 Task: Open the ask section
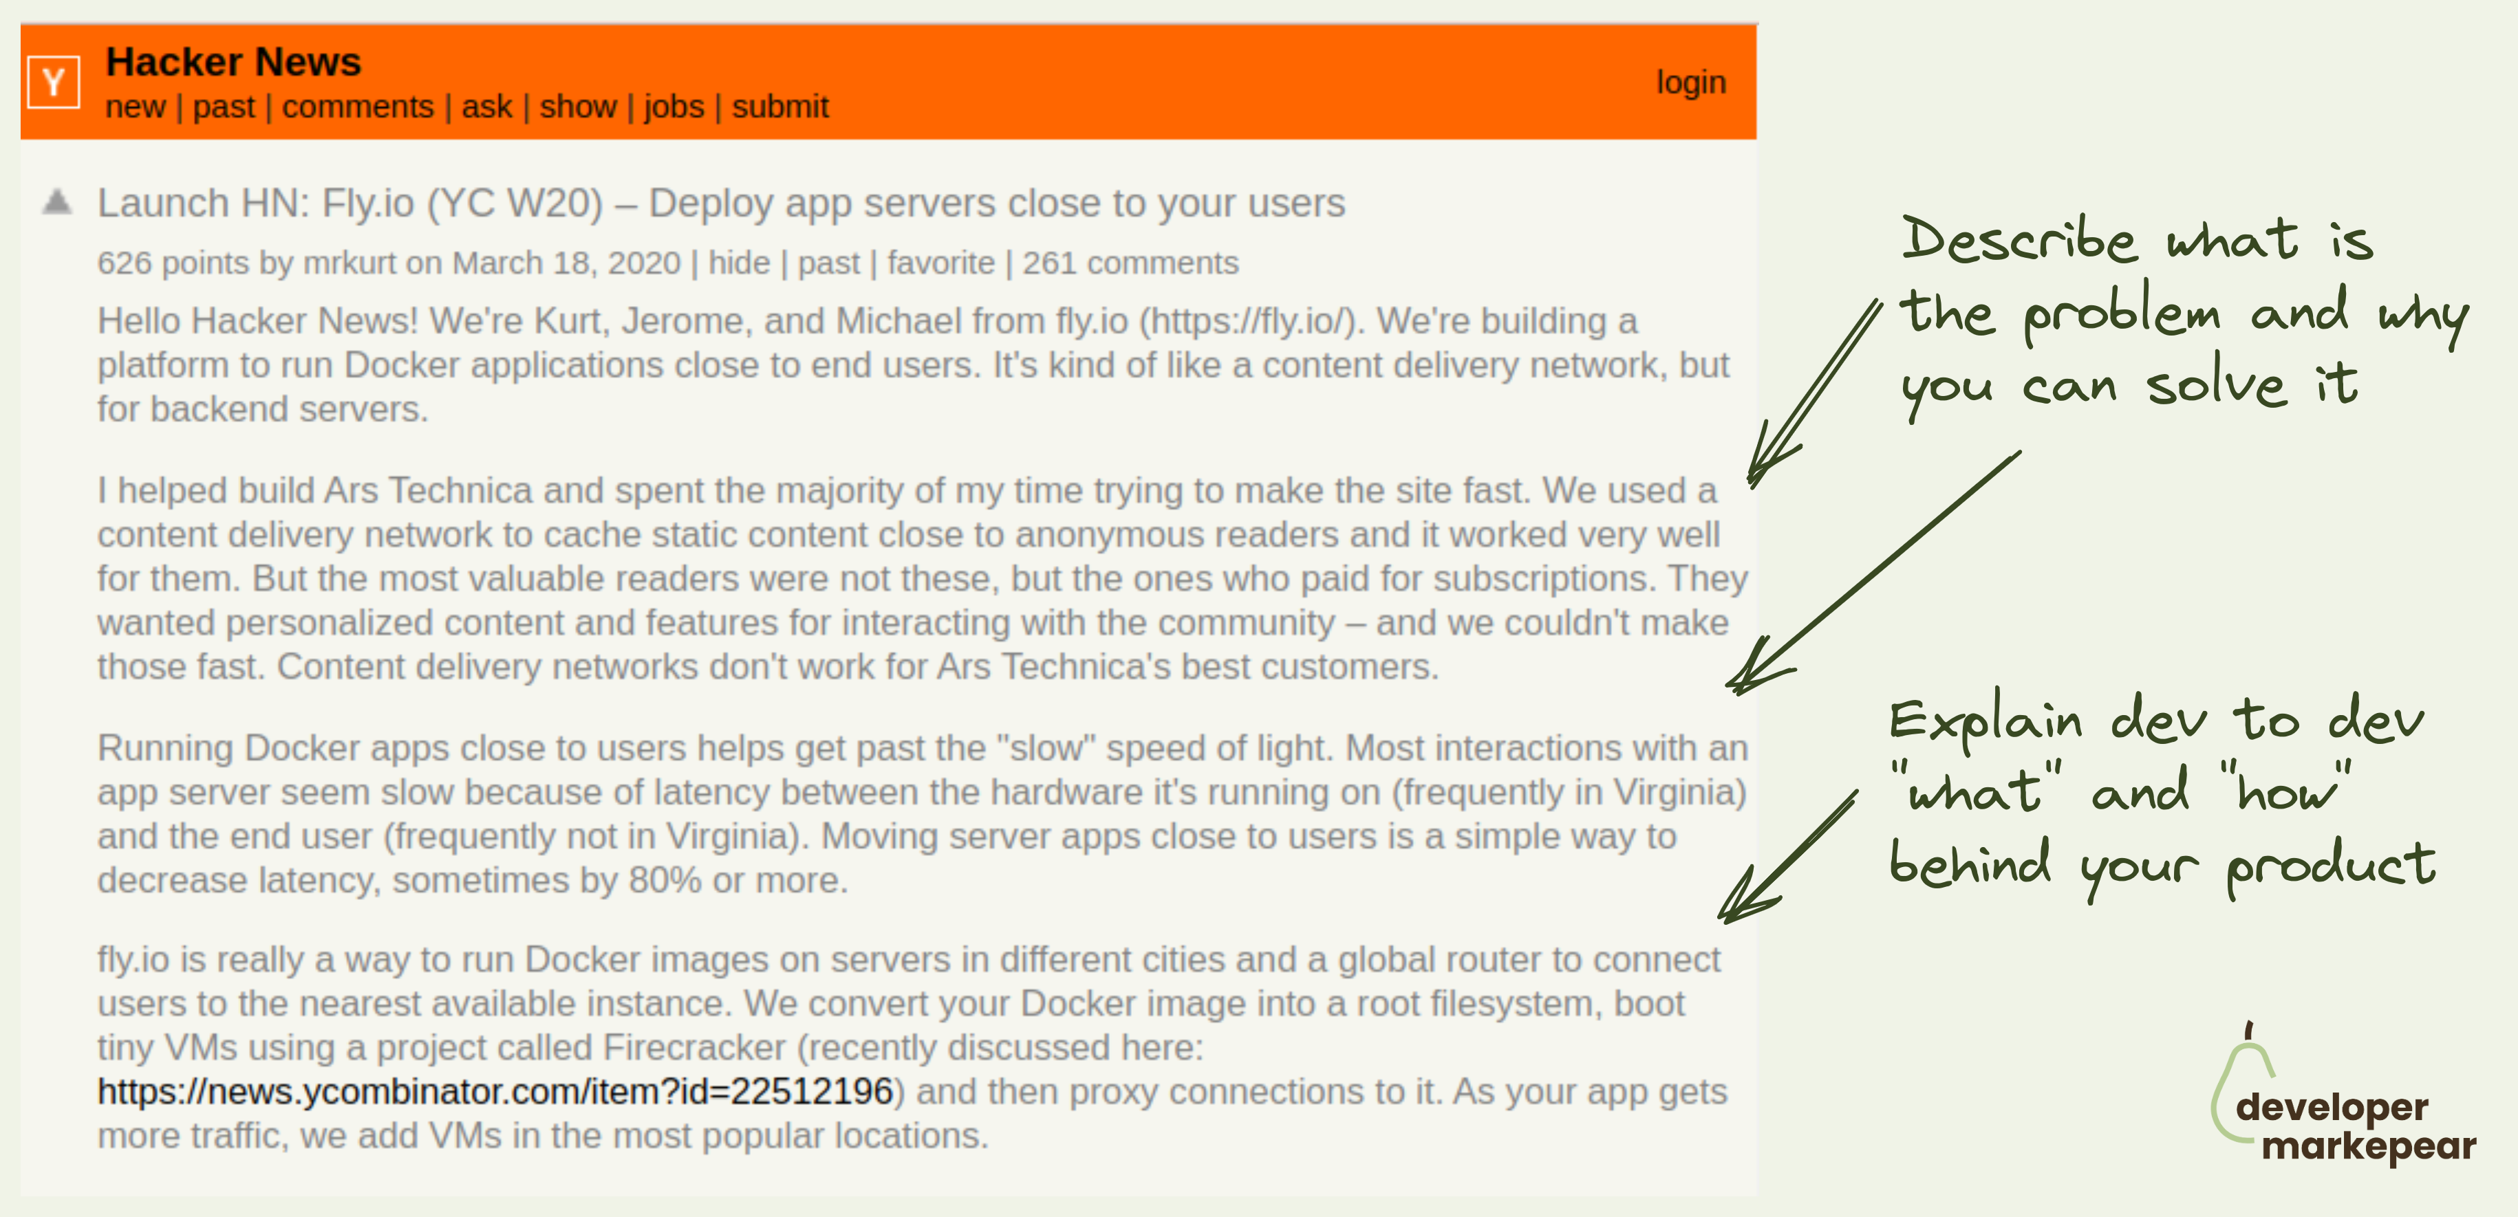click(487, 107)
